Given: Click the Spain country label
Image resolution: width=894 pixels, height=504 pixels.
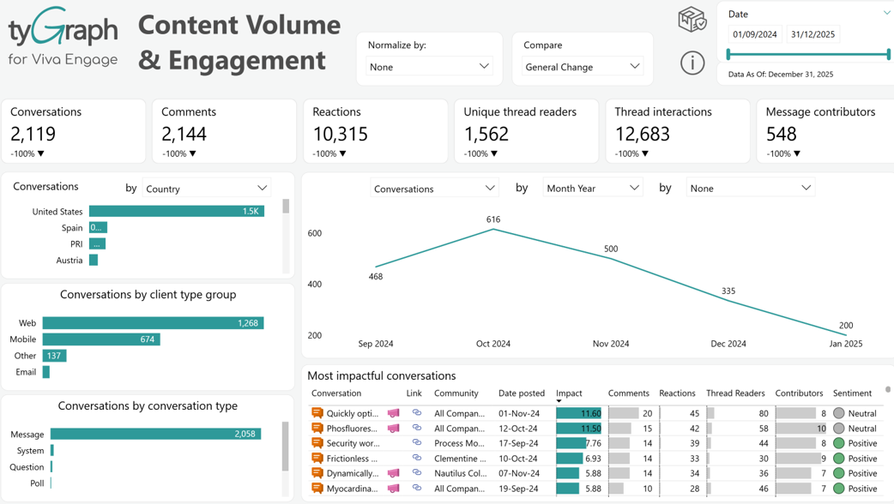Looking at the screenshot, I should pos(72,228).
